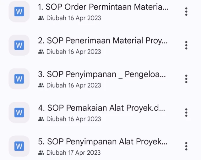Click Word icon of SOP Pemakaian Alat Proyek

point(19,112)
